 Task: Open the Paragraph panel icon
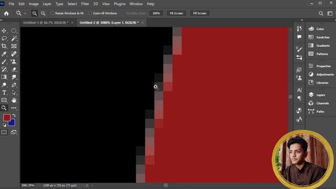[299, 98]
